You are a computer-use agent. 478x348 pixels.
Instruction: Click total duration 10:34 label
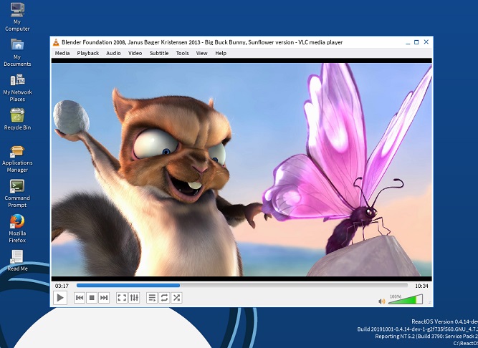421,286
